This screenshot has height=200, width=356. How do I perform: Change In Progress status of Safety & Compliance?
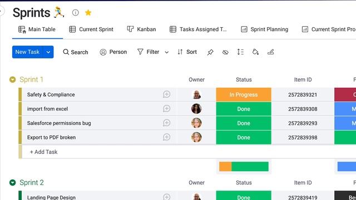pyautogui.click(x=244, y=94)
